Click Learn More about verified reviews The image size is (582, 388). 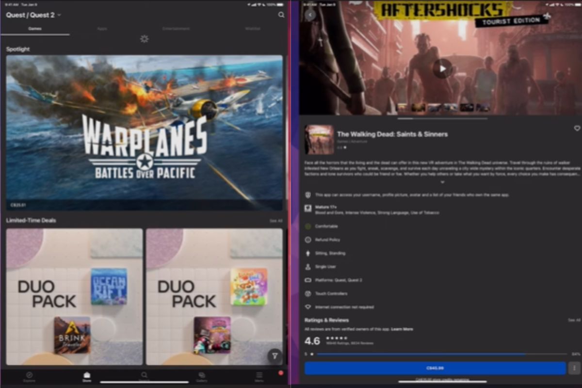(402, 329)
